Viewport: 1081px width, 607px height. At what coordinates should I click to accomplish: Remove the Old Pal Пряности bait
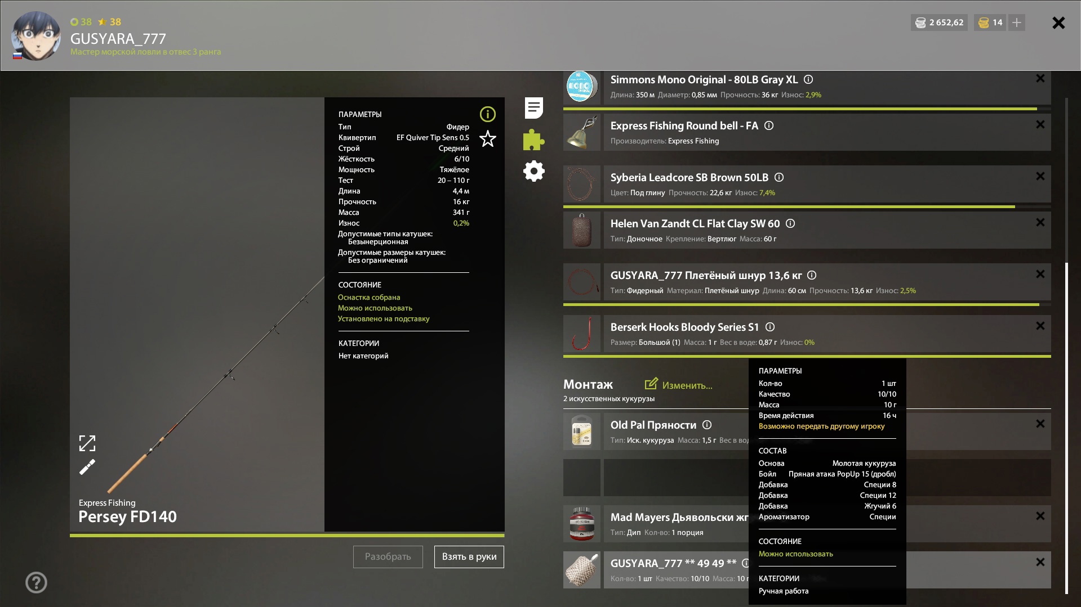1040,424
